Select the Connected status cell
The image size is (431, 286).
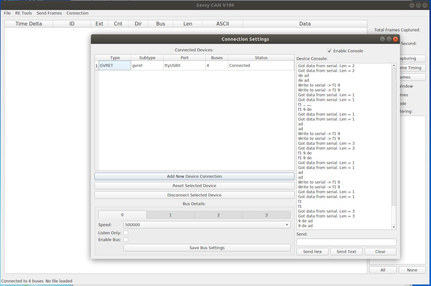(261, 65)
